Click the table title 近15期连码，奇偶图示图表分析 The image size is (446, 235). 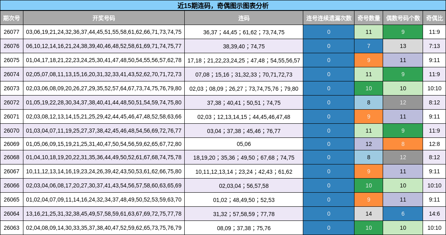[223, 6]
